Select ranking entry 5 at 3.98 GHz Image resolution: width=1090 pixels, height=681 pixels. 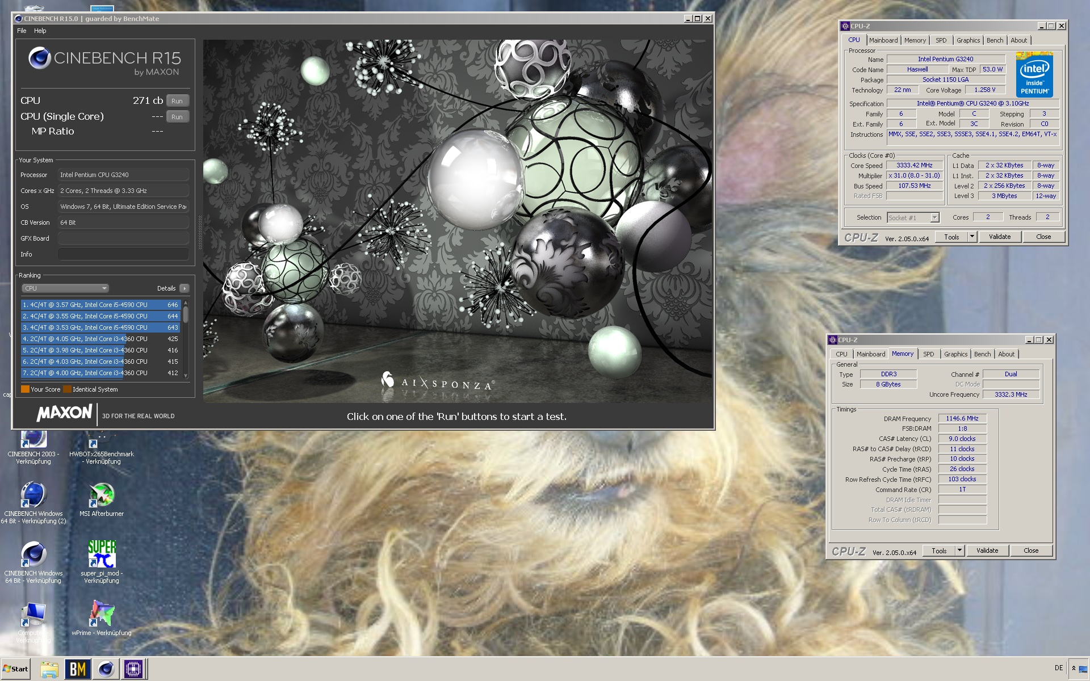(100, 350)
